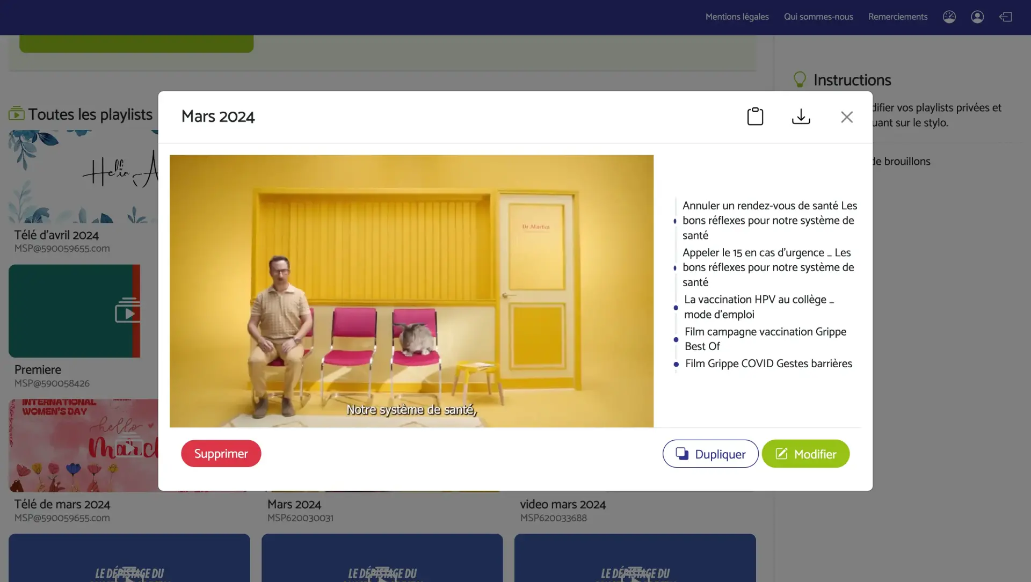Open Mentions légales link
The width and height of the screenshot is (1031, 582).
tap(737, 17)
